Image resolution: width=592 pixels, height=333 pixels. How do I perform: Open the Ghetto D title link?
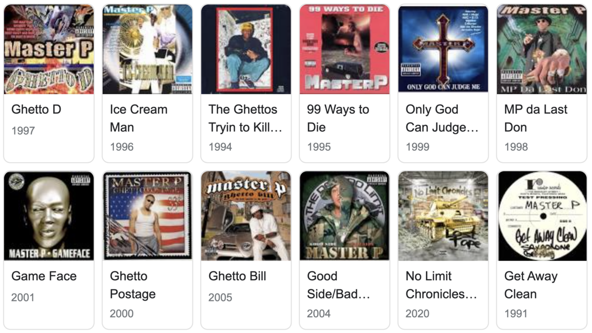coord(36,110)
